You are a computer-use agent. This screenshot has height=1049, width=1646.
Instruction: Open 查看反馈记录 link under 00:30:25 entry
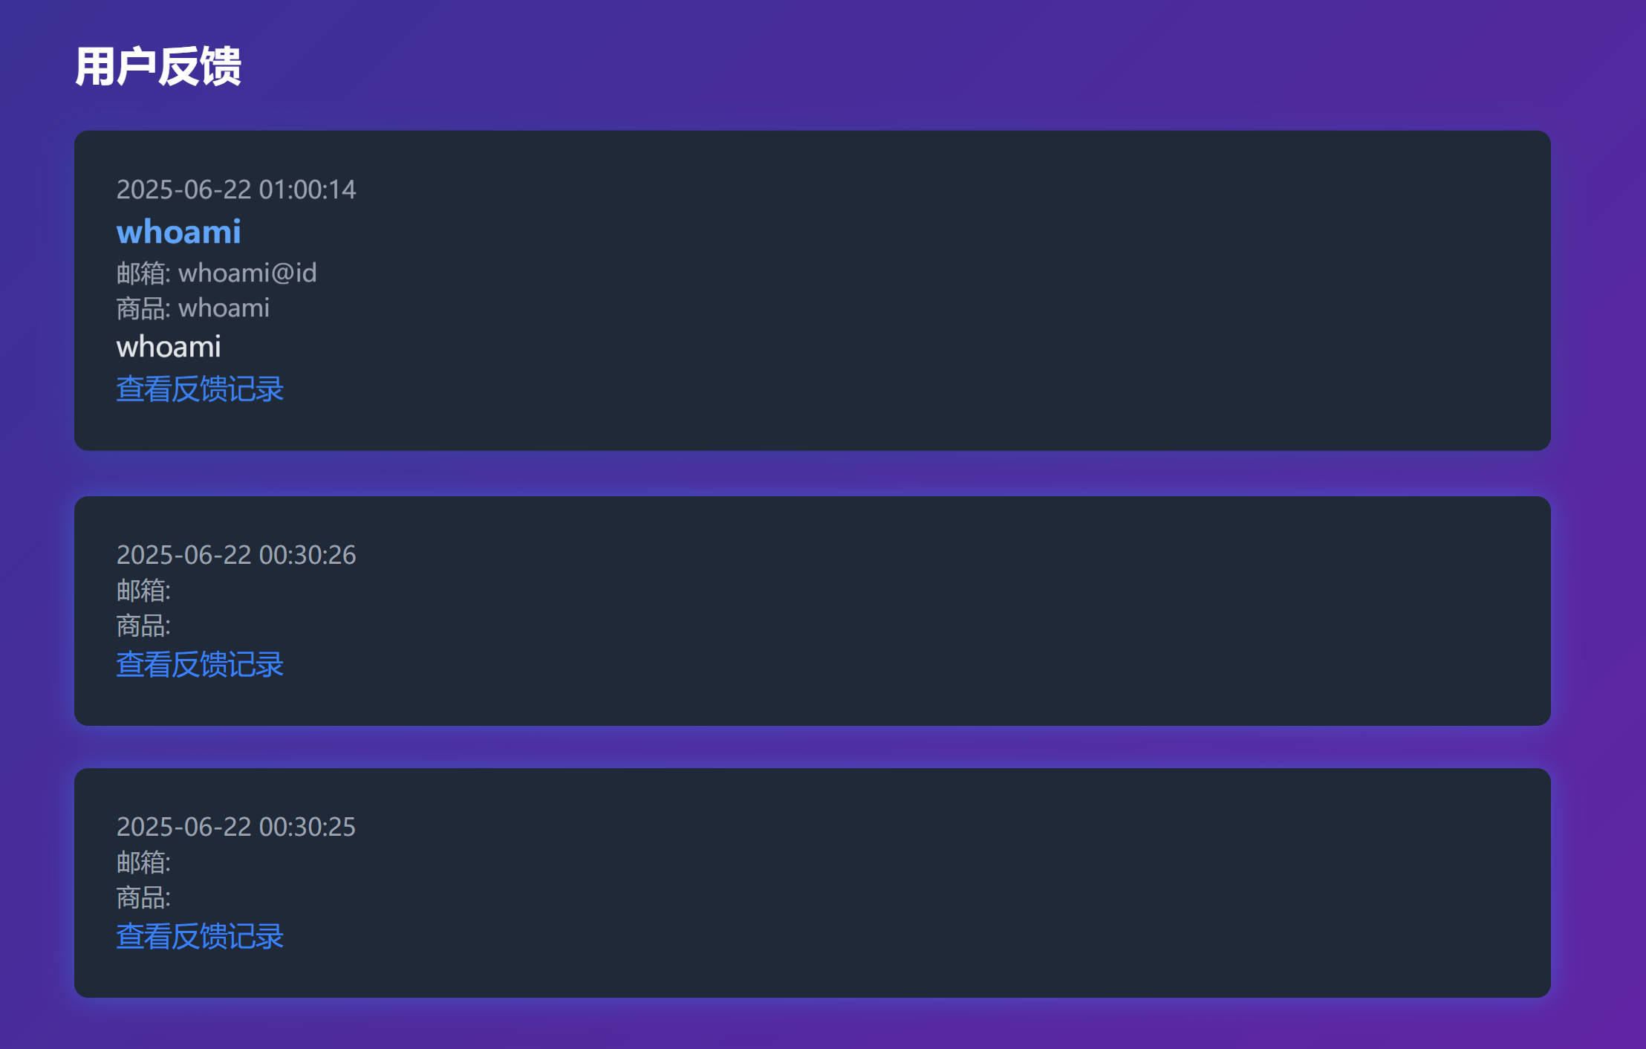(200, 937)
